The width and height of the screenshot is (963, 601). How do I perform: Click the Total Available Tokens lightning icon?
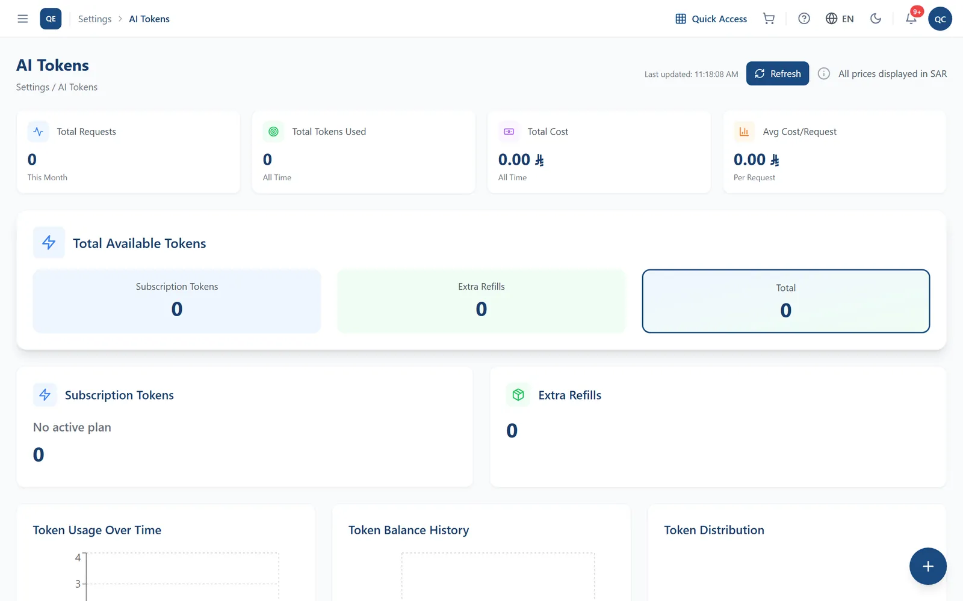[x=49, y=243]
